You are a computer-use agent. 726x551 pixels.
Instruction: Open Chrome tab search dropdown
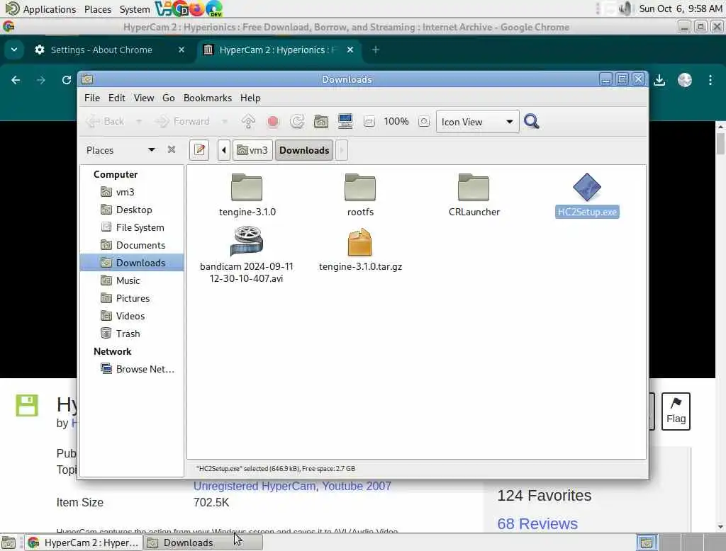point(14,50)
